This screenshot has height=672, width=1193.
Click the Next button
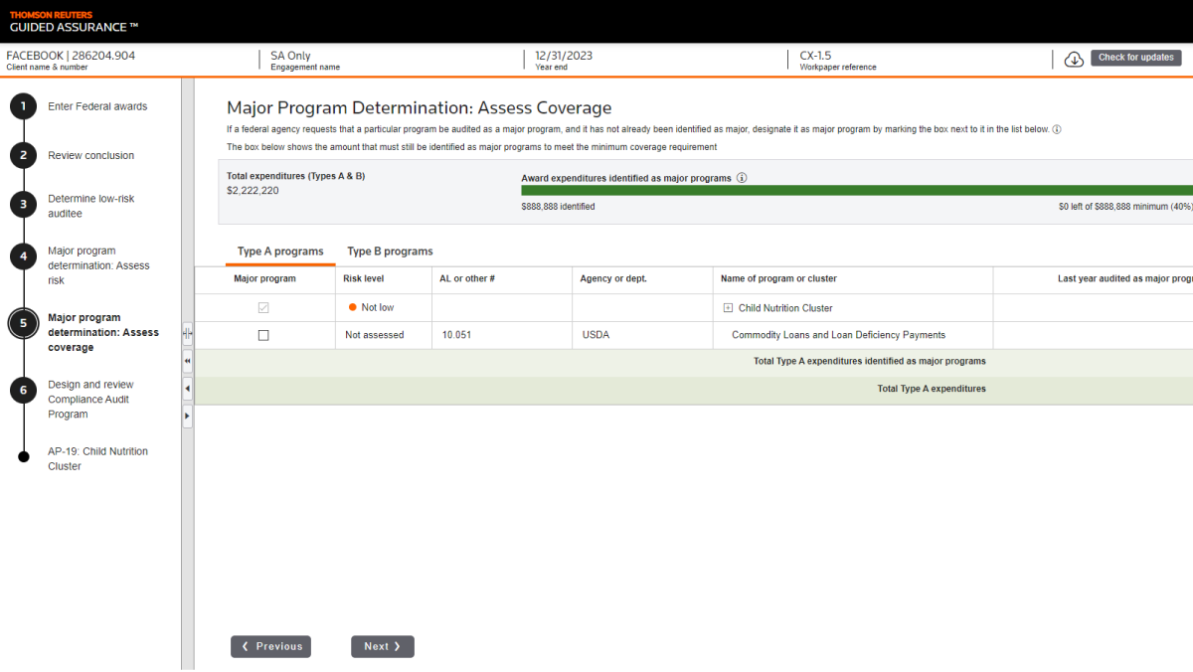point(382,646)
